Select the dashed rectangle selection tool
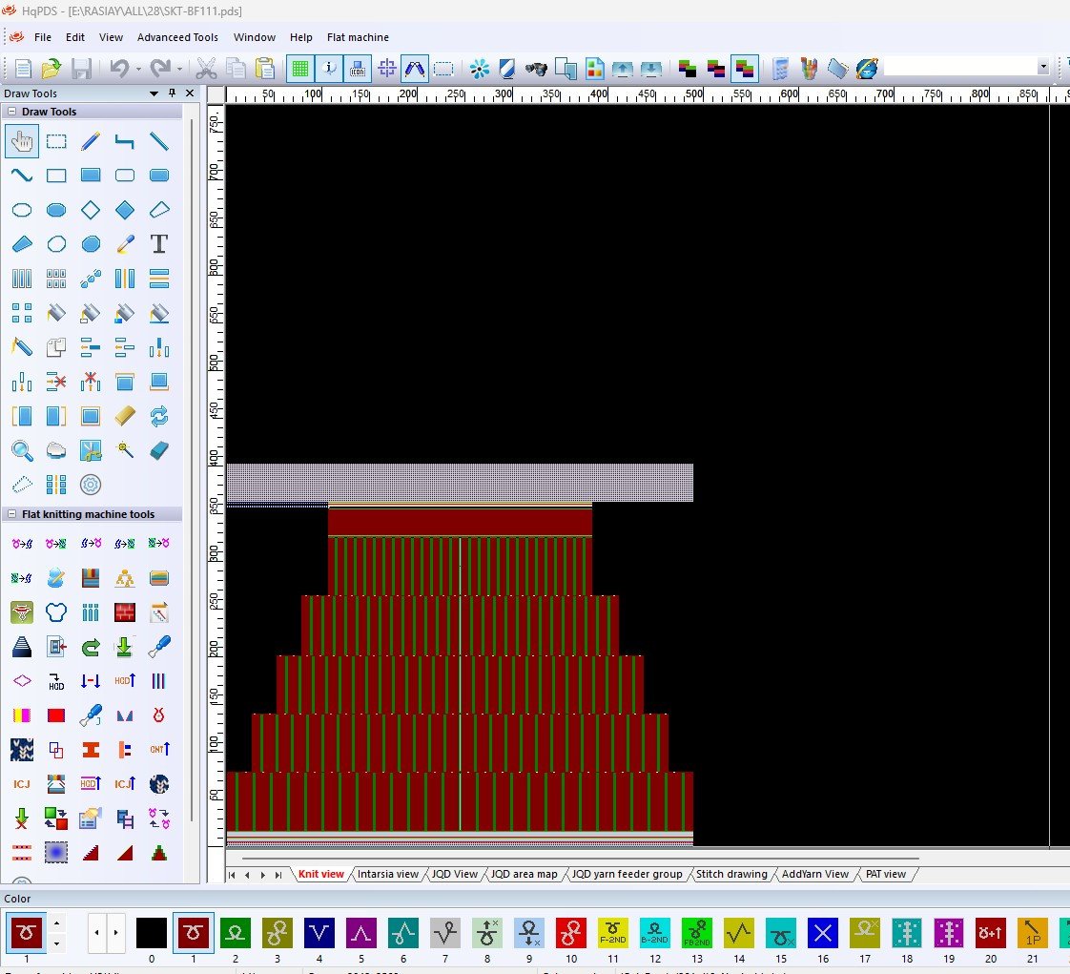 pos(56,141)
